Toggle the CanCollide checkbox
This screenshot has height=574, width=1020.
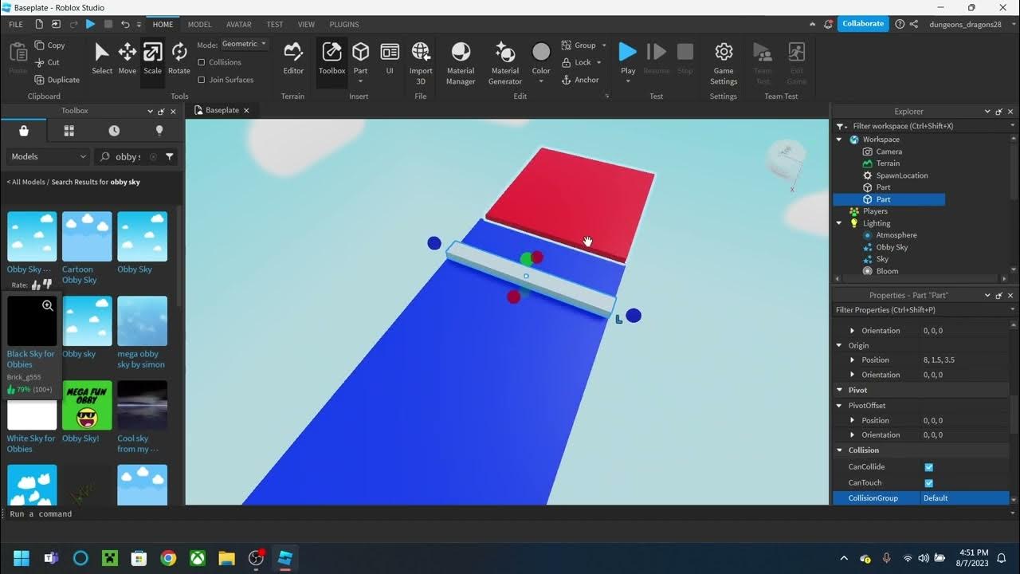click(928, 467)
